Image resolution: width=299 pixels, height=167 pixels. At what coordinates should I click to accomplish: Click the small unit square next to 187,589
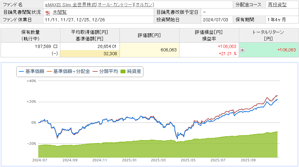(x=55, y=46)
